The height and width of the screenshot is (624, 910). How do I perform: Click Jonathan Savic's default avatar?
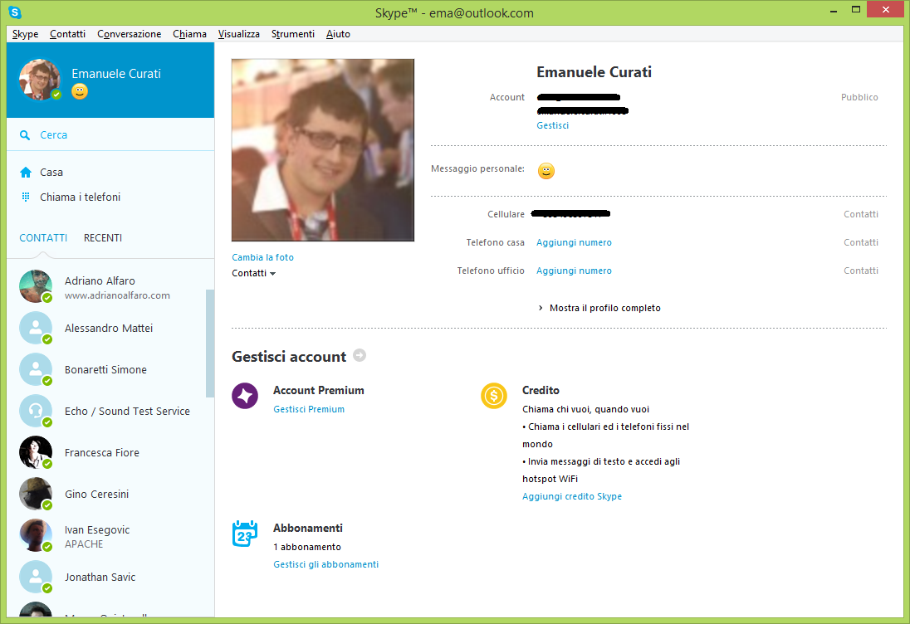pyautogui.click(x=36, y=577)
